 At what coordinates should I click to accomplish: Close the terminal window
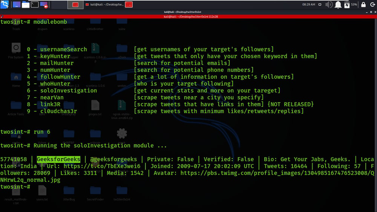pos(375,12)
